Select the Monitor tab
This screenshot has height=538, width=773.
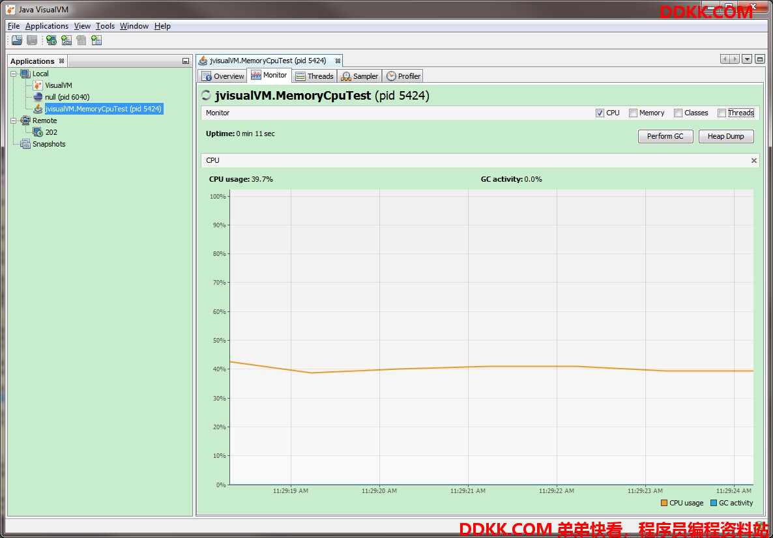coord(269,76)
